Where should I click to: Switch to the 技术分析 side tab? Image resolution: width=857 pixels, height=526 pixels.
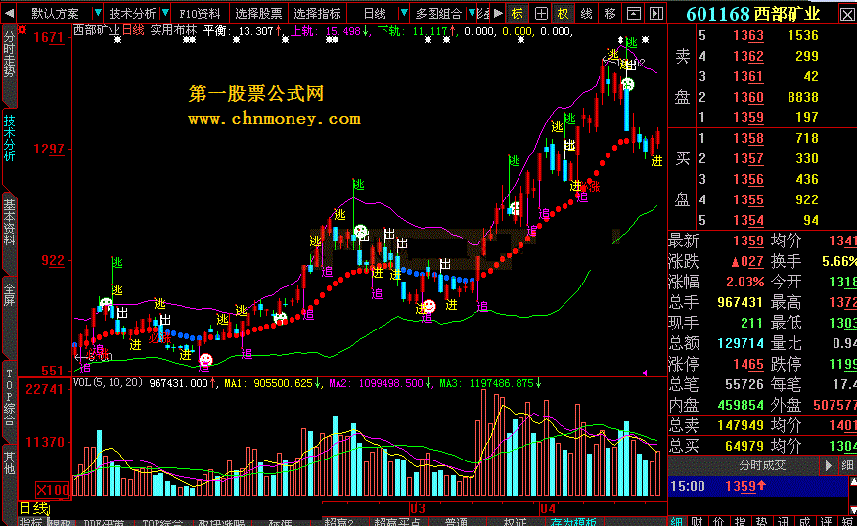9,138
